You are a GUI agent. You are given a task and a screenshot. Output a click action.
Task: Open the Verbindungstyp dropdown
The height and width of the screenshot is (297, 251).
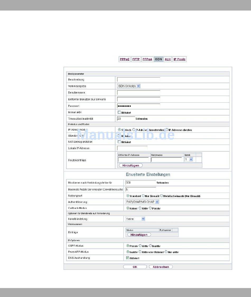(x=129, y=86)
